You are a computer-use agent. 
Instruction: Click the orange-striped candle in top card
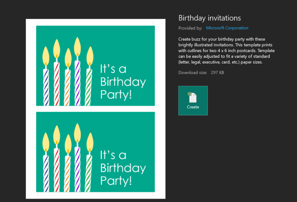67,77
